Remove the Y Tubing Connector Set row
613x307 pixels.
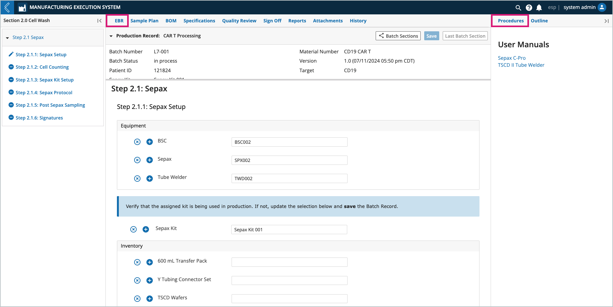[x=137, y=280]
